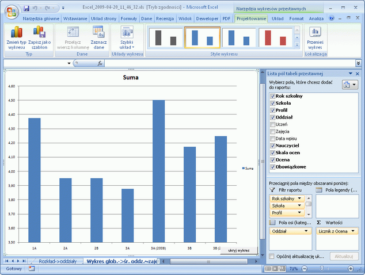Select Zaznacz dane icon in ribbon

click(98, 32)
